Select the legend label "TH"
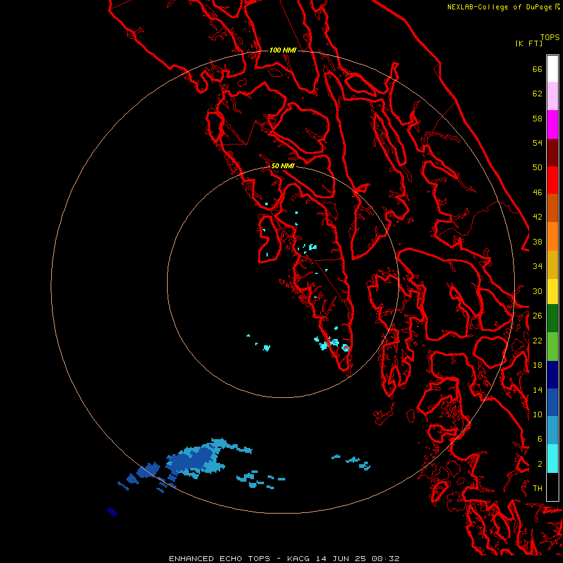This screenshot has width=563, height=563. 537,489
